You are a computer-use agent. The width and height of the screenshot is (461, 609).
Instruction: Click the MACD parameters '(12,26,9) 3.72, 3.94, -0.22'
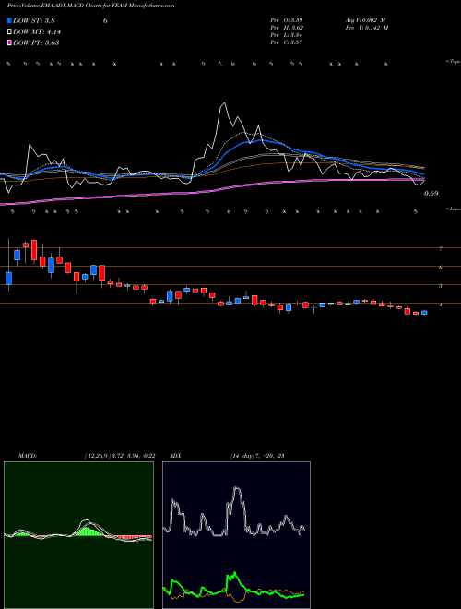pyautogui.click(x=119, y=456)
